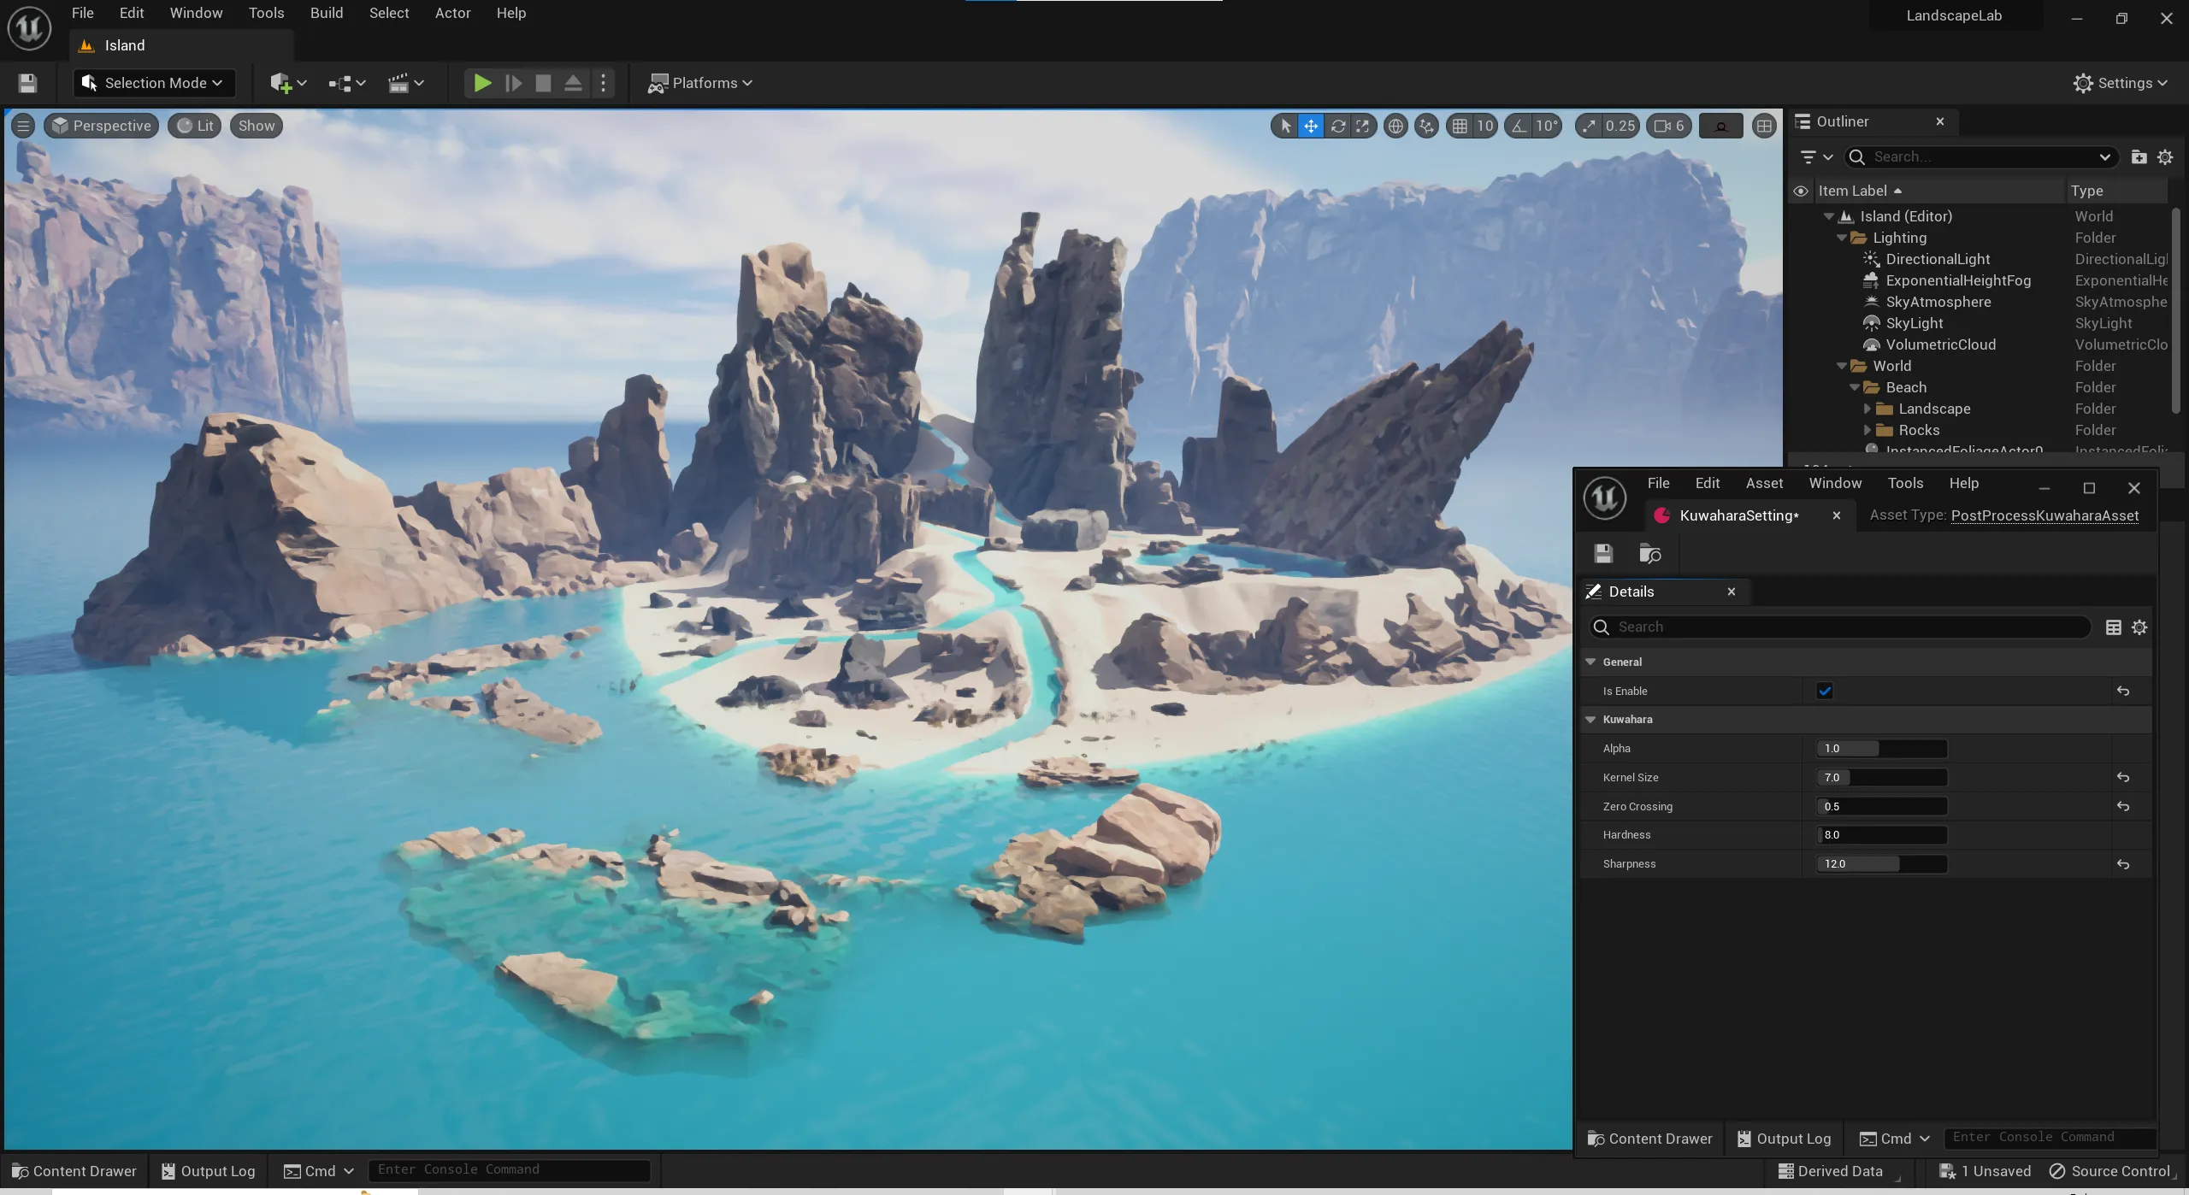This screenshot has width=2189, height=1195.
Task: Open the cinematics clapperboard menu
Action: pyautogui.click(x=406, y=83)
